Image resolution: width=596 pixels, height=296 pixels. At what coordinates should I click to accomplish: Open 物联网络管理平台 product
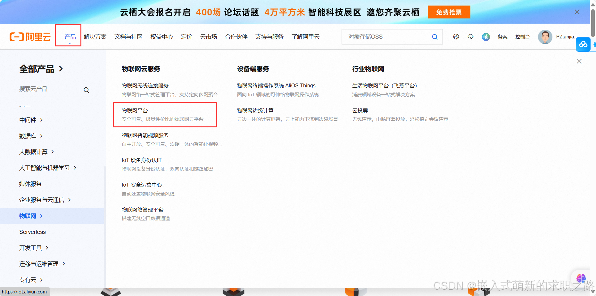coord(143,210)
